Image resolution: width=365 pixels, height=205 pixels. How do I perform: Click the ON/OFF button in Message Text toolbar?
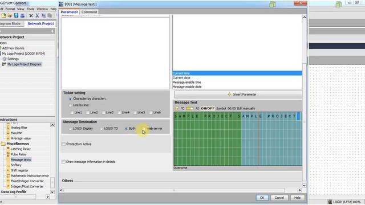click(208, 109)
